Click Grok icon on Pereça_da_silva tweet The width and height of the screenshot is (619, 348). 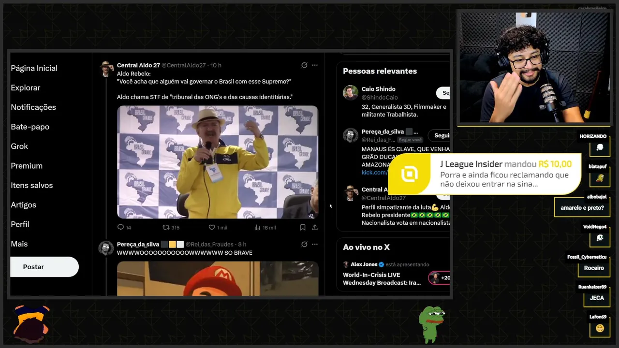pyautogui.click(x=304, y=245)
